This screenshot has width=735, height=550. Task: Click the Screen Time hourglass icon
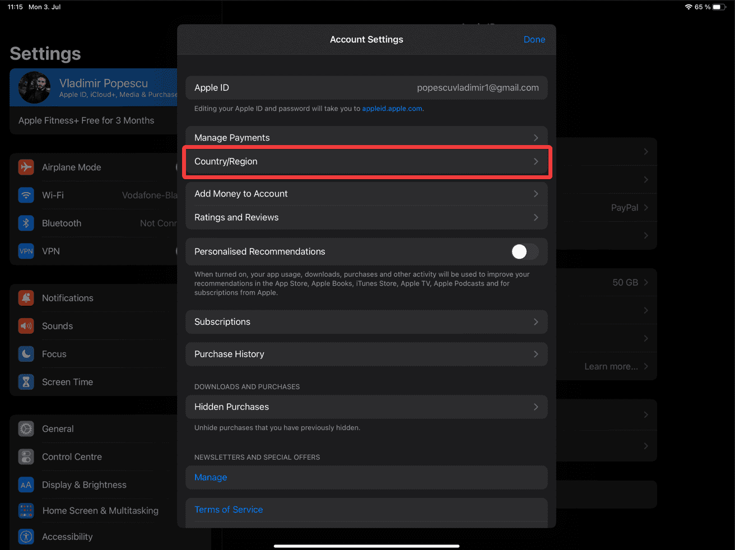(26, 382)
